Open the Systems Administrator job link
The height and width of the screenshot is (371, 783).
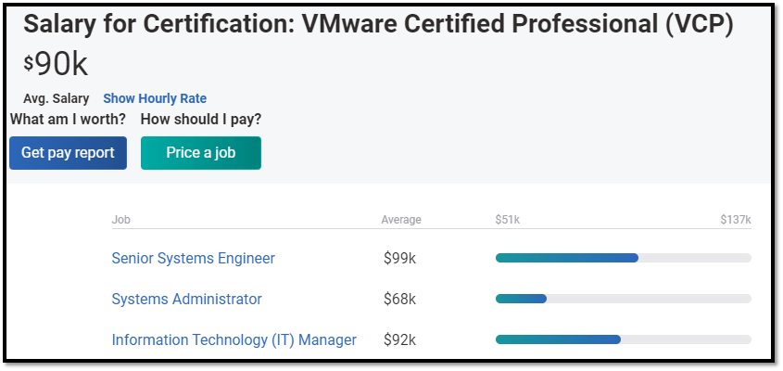pyautogui.click(x=187, y=299)
